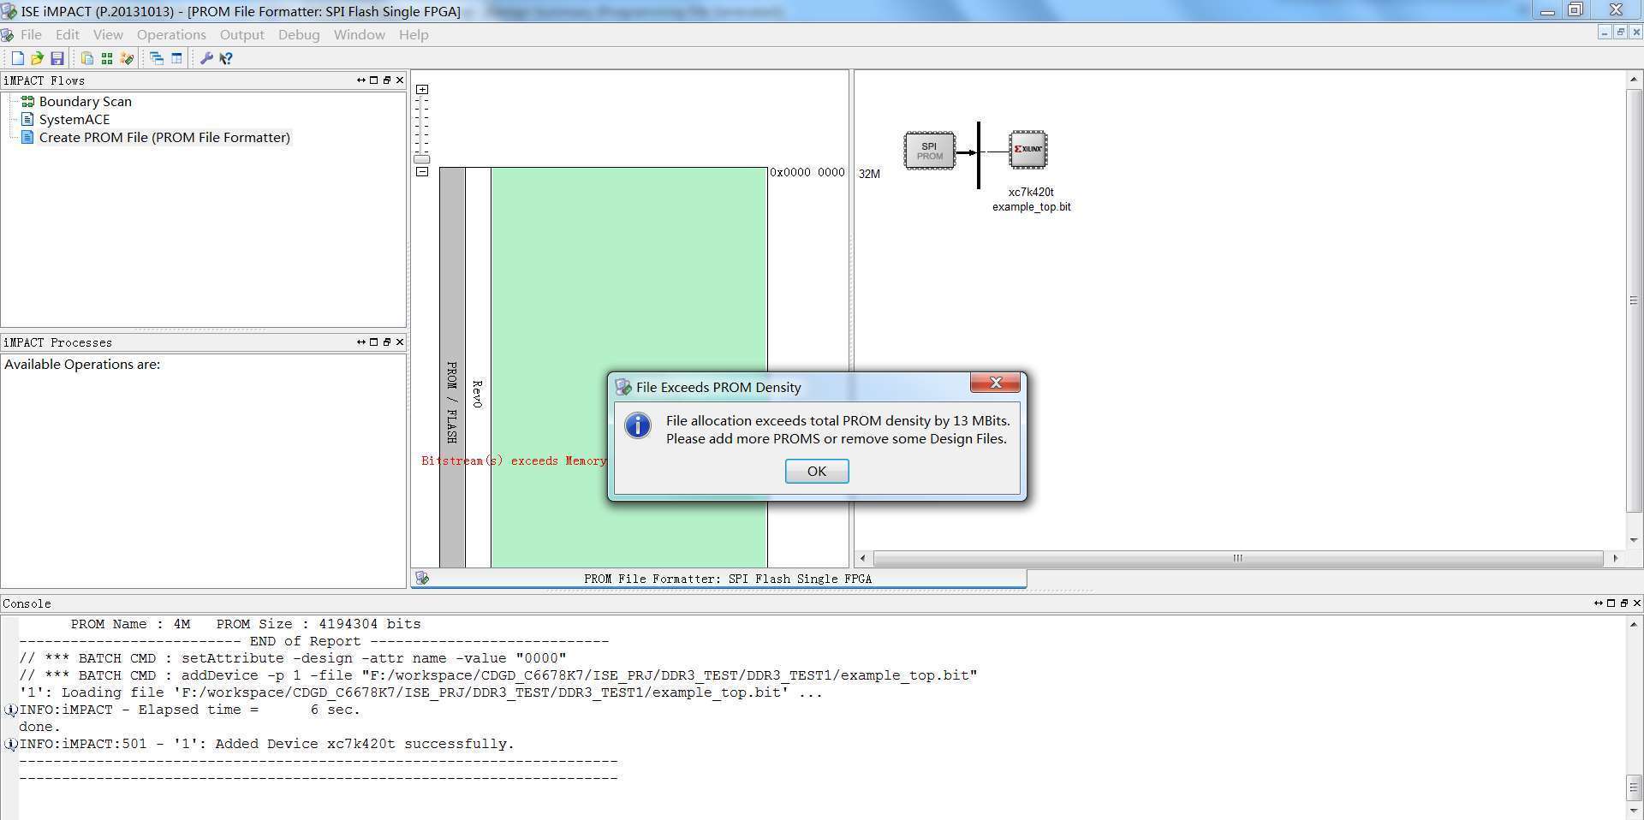Image resolution: width=1644 pixels, height=820 pixels.
Task: Create a new project with the New icon
Action: 17,58
